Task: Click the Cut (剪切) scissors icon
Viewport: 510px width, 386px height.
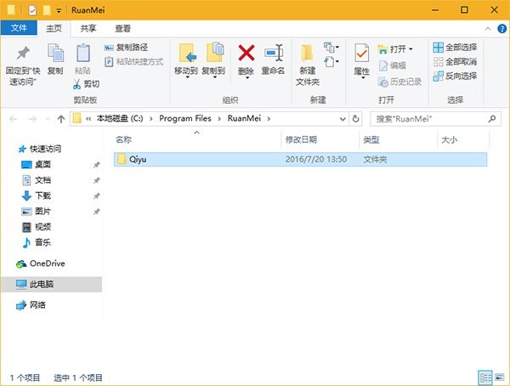Action: point(76,84)
